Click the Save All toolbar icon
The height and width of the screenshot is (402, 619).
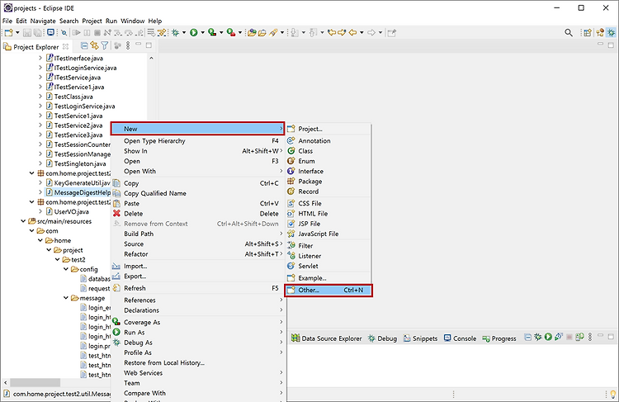point(37,33)
